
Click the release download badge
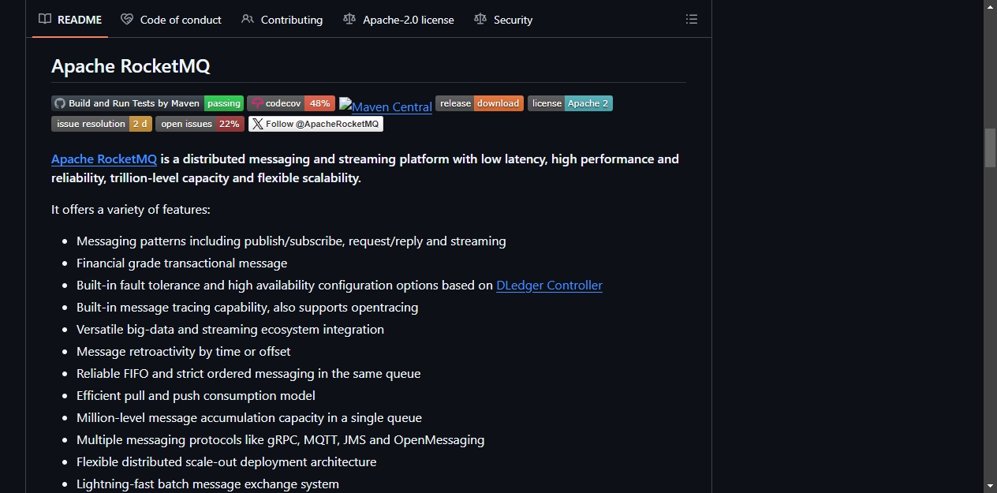[x=480, y=103]
